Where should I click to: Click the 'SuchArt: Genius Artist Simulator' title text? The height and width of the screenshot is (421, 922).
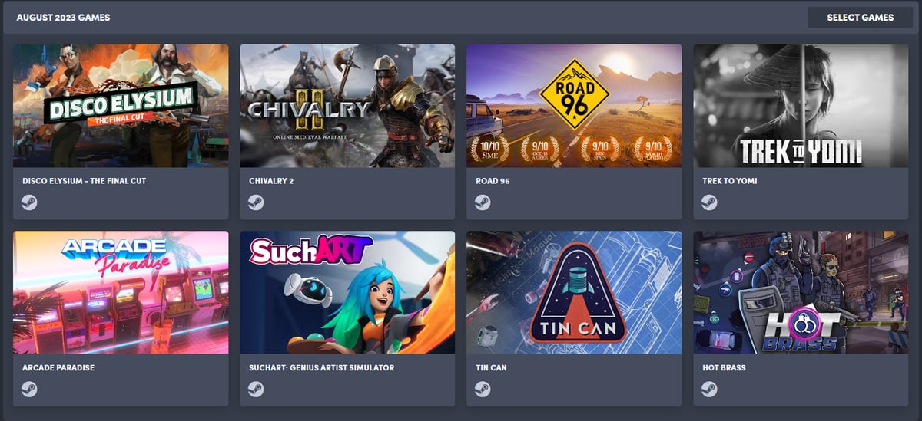click(322, 368)
